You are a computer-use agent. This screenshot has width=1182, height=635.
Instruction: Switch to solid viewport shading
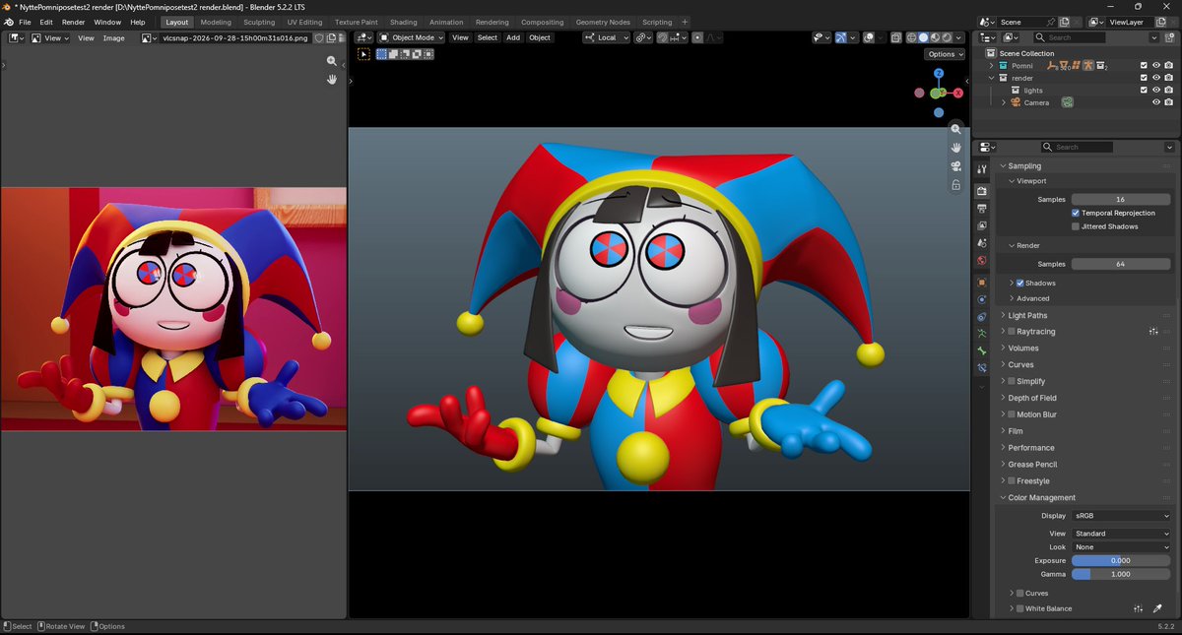[923, 37]
